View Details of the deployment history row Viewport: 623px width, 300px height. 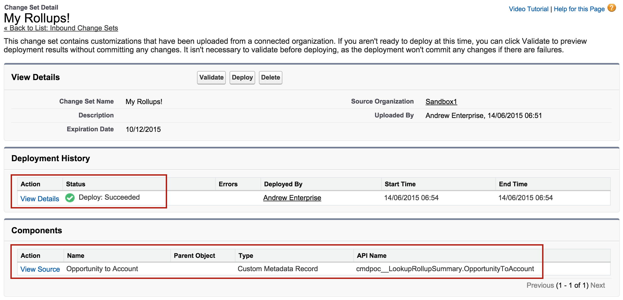pos(40,199)
